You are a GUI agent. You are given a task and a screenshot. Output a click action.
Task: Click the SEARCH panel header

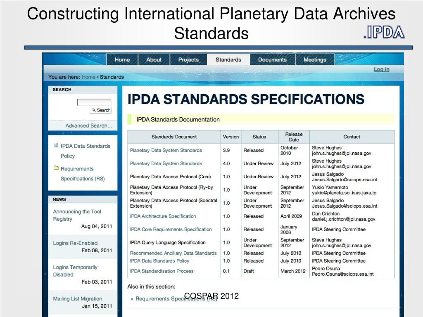tap(83, 90)
